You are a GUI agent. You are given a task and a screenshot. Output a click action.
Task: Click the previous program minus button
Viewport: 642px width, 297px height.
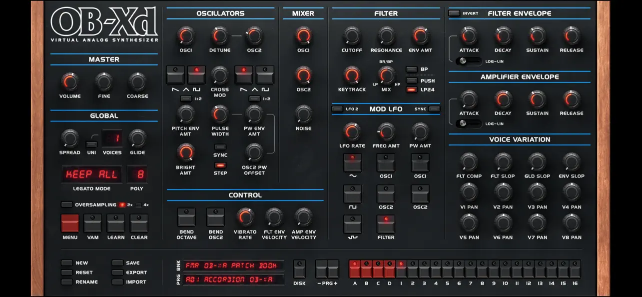(x=321, y=268)
